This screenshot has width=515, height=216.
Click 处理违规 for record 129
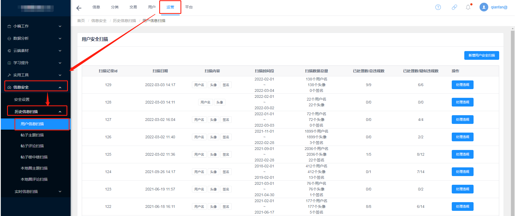point(462,85)
